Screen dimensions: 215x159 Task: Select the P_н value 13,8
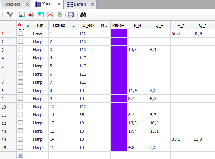click(x=138, y=123)
